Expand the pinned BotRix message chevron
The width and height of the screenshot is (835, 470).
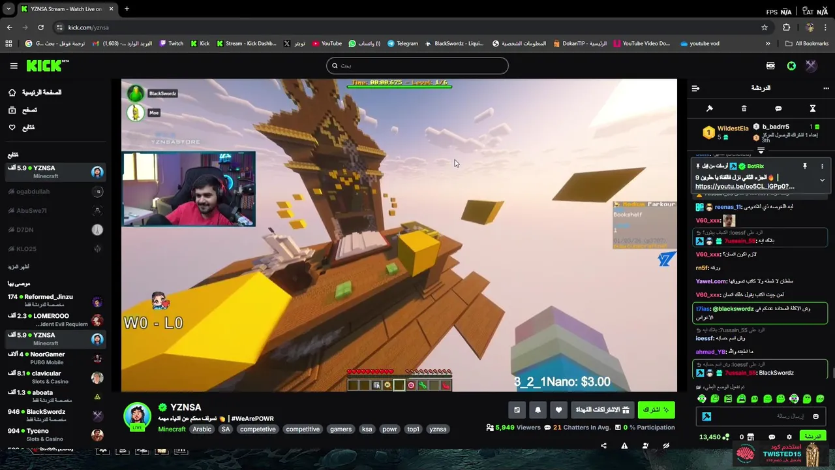click(x=822, y=180)
